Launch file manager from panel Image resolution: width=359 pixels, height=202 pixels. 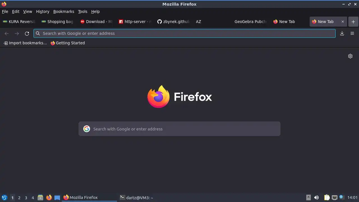pos(40,198)
